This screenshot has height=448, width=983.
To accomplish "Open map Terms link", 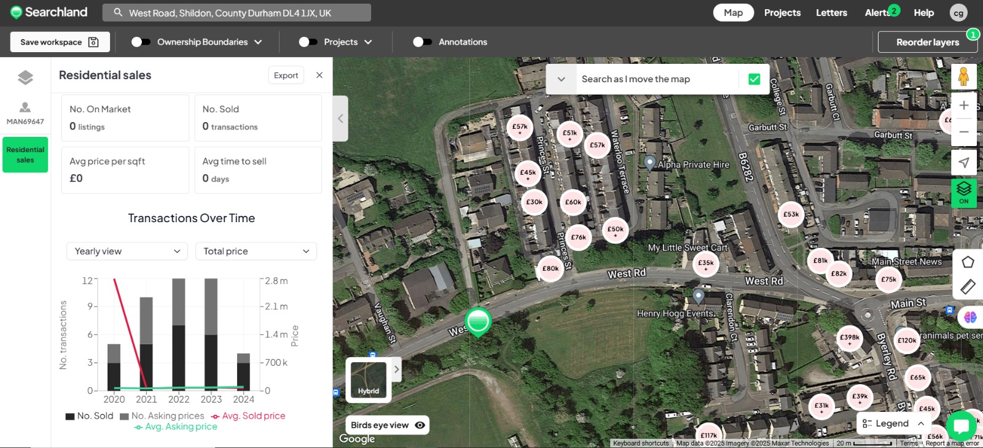I will tap(909, 443).
